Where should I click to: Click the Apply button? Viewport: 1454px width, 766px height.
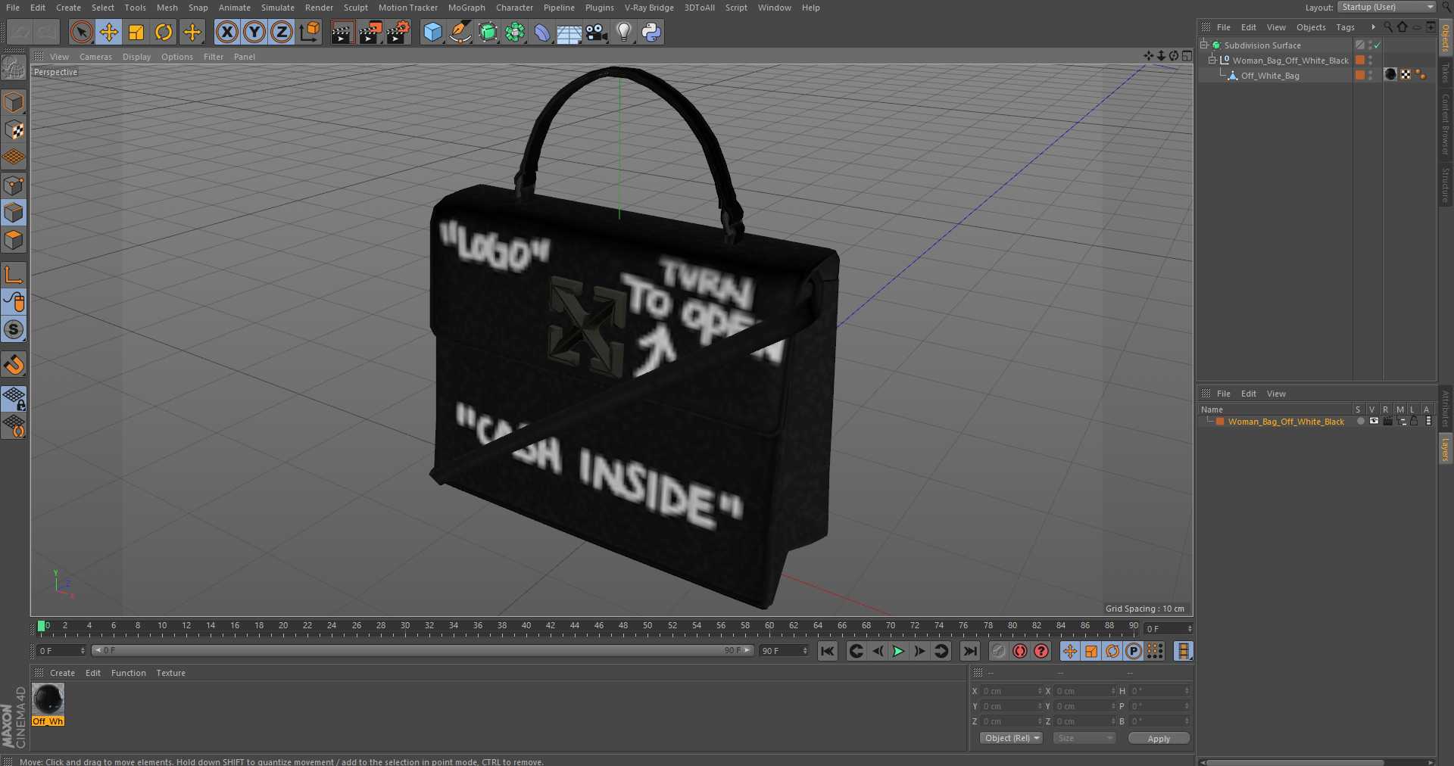(1159, 738)
